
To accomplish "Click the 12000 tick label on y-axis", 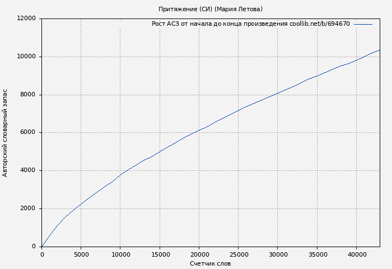I will (26, 18).
